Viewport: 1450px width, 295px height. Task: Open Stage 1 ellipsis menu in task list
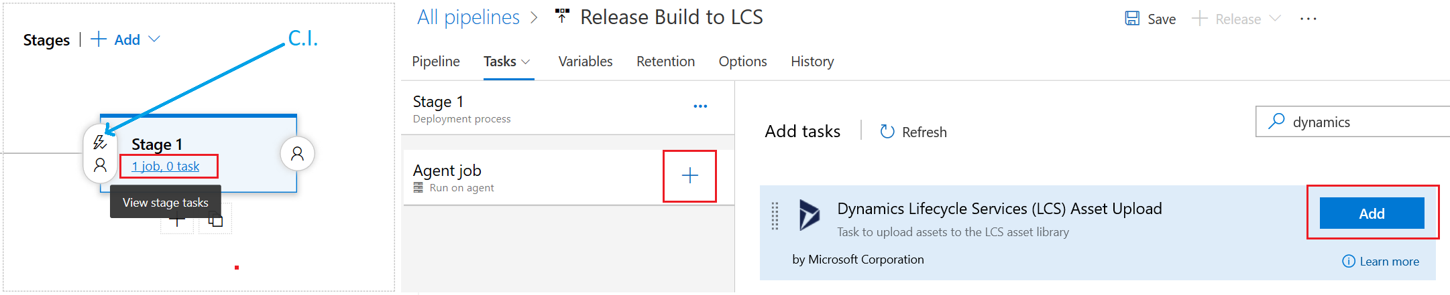click(x=700, y=106)
